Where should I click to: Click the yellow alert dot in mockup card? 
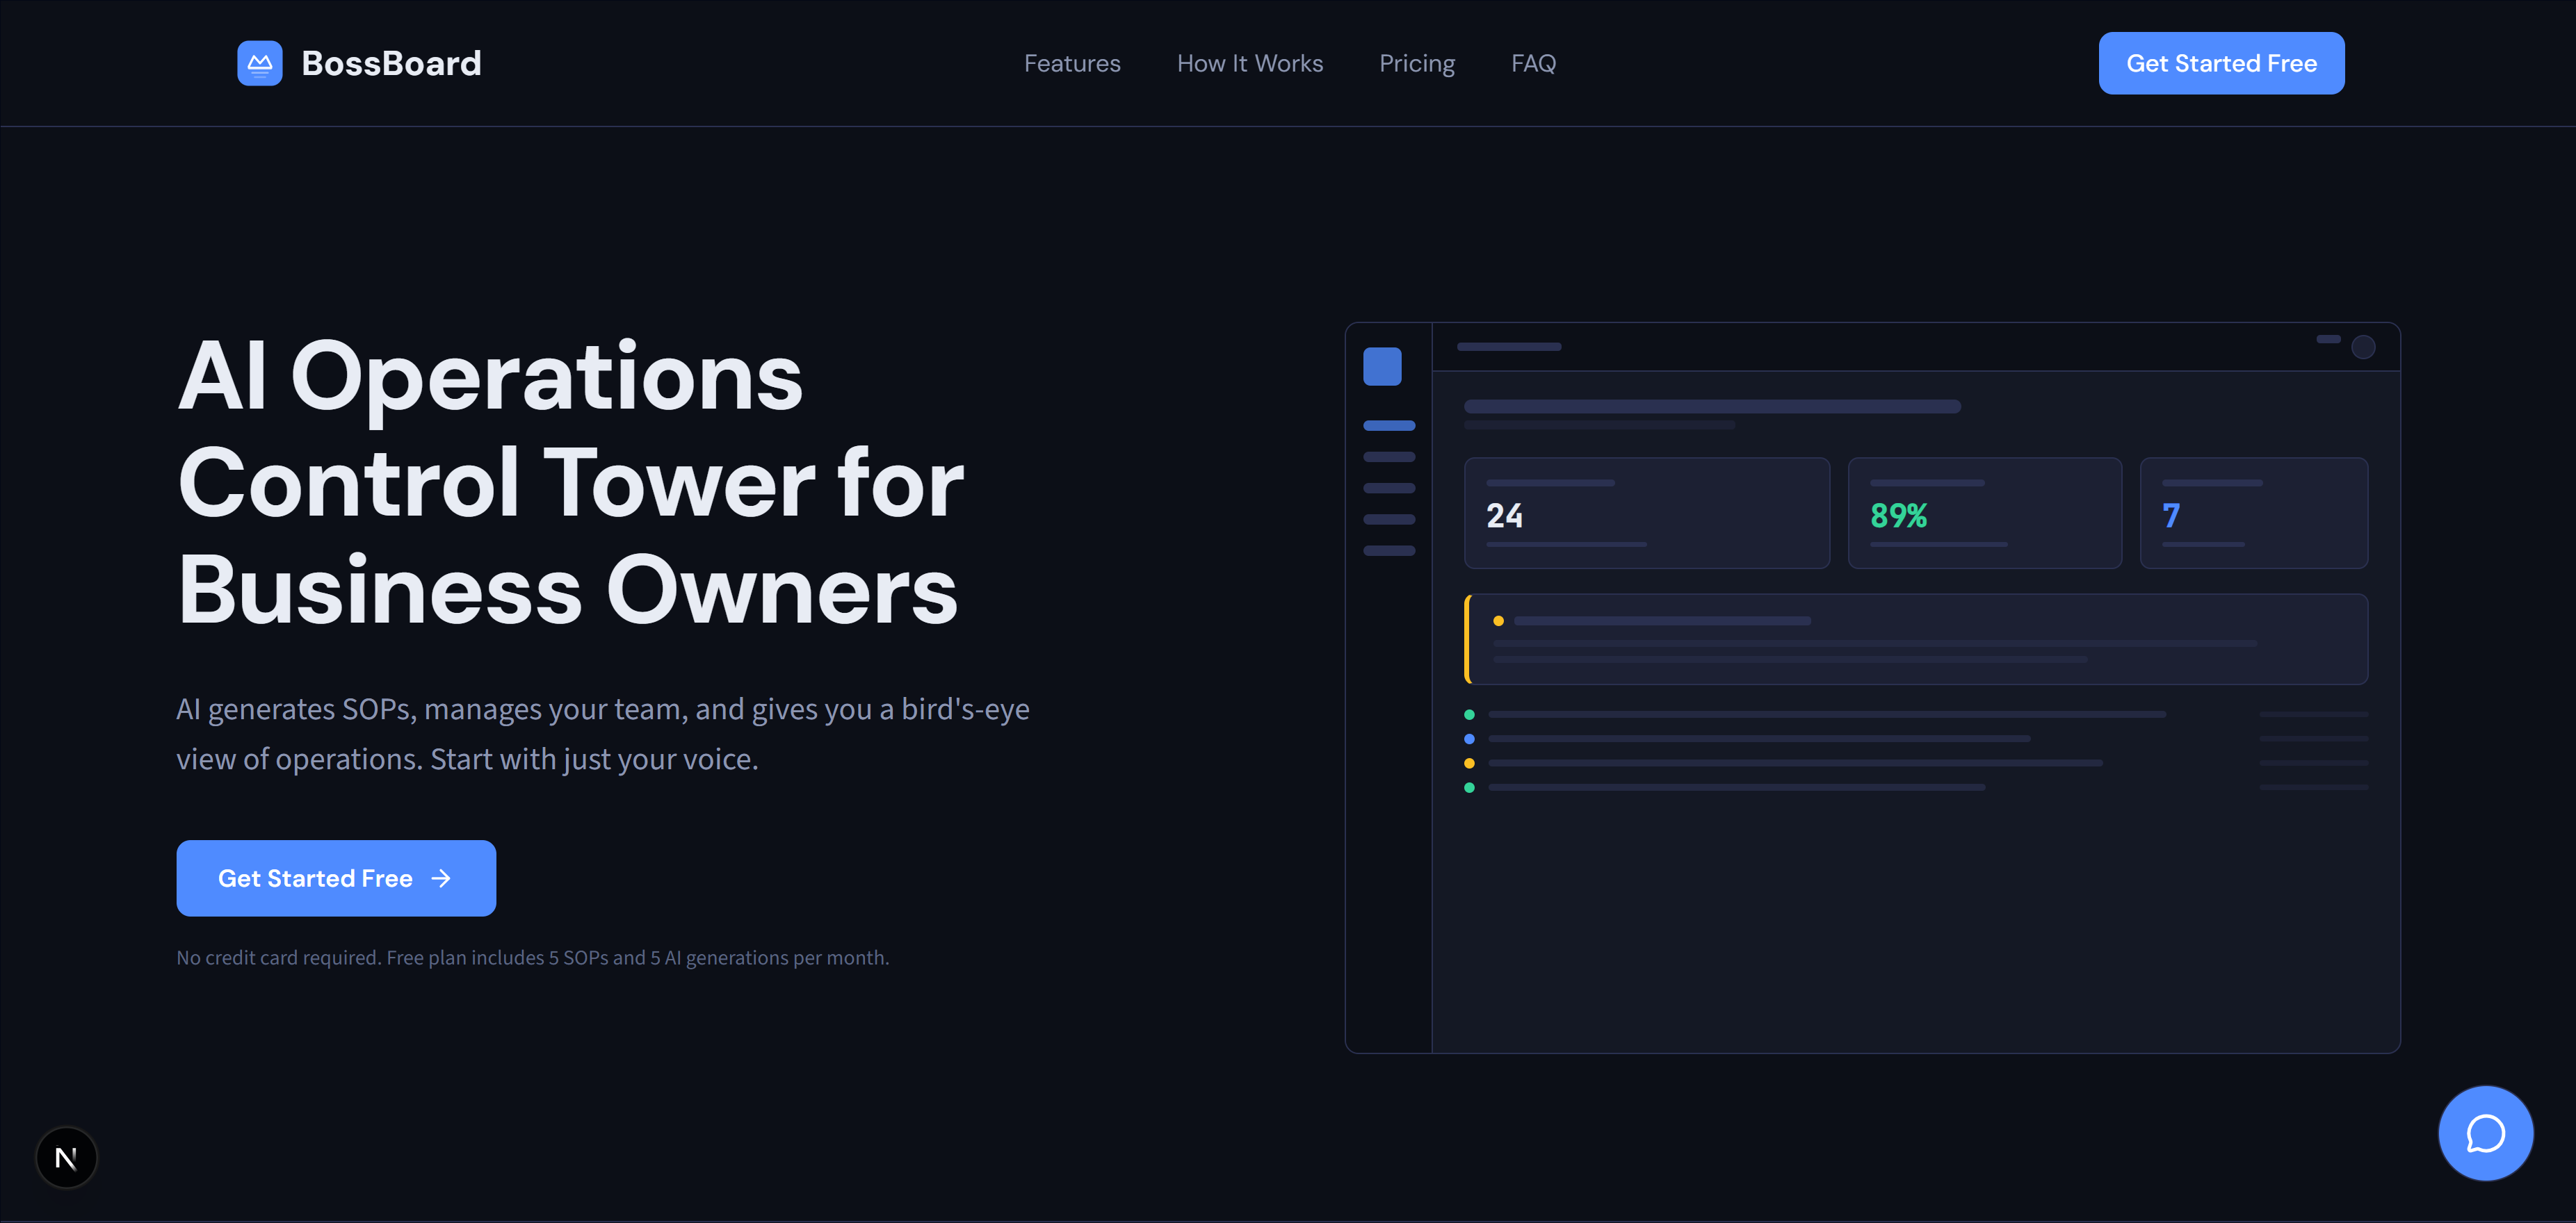(1498, 621)
